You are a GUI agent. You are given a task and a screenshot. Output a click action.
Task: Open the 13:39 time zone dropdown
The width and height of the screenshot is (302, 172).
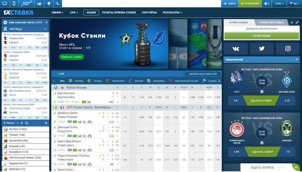pos(279,4)
